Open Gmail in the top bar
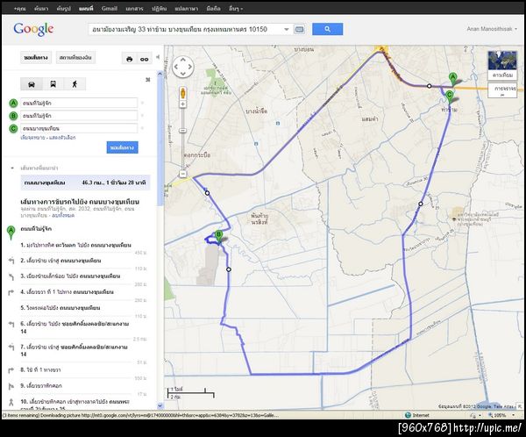 pyautogui.click(x=110, y=9)
